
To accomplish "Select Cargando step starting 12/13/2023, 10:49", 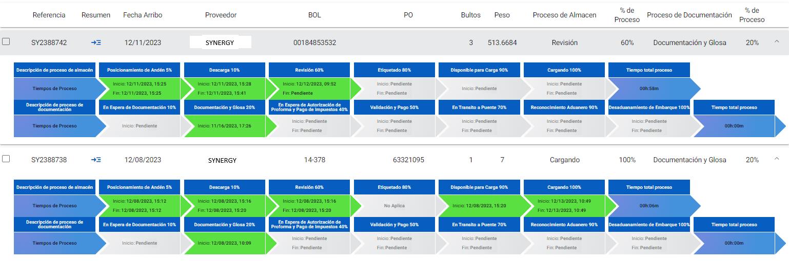I will pos(563,206).
